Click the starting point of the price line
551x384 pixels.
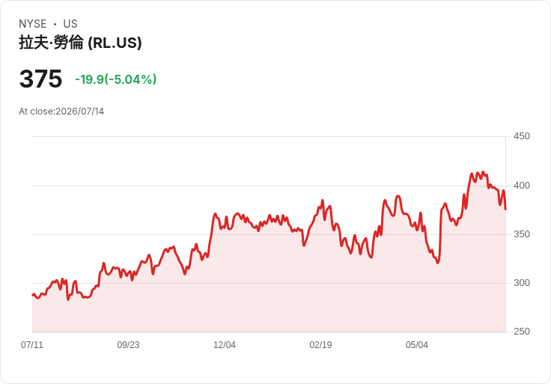[x=33, y=295]
